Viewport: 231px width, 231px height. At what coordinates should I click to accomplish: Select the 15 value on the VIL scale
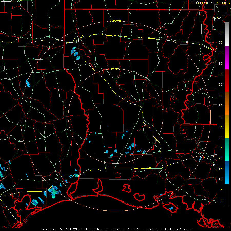220,169
